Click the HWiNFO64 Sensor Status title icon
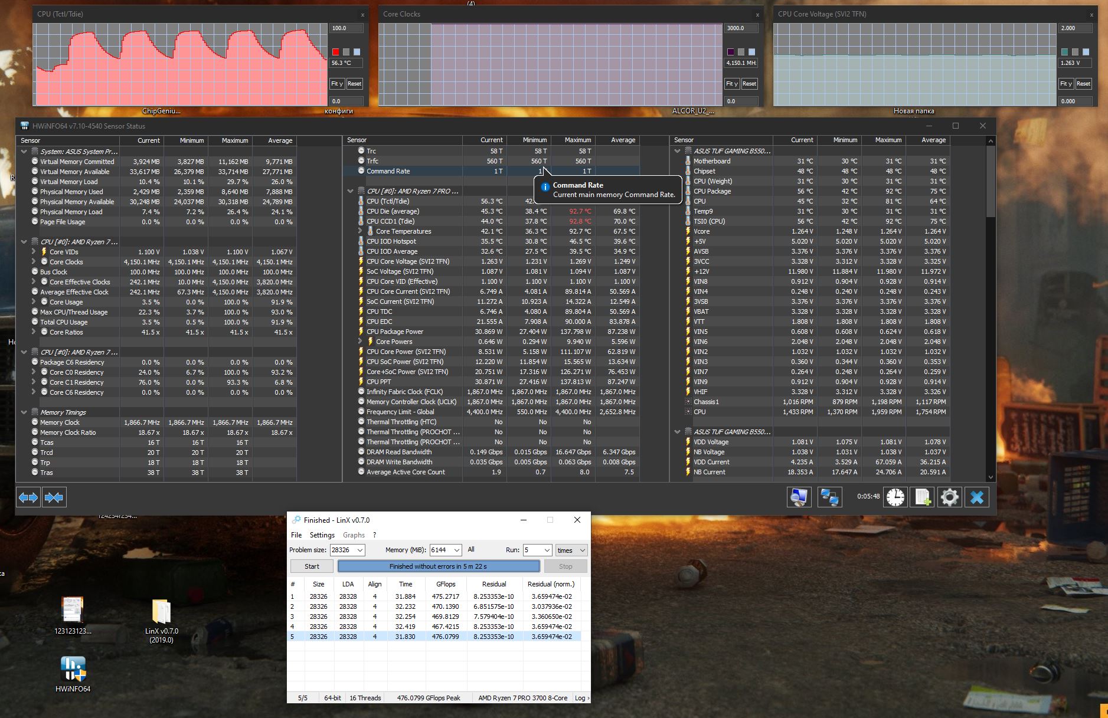The height and width of the screenshot is (718, 1108). pyautogui.click(x=25, y=126)
